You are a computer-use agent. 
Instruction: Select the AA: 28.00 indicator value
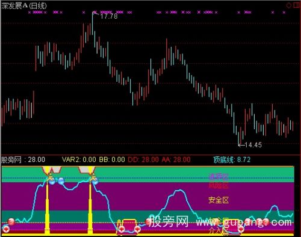(176, 159)
